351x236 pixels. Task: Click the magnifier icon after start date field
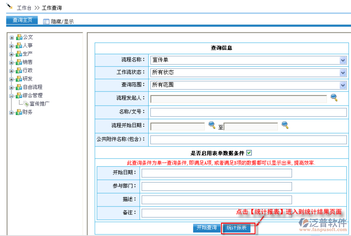tap(212, 125)
